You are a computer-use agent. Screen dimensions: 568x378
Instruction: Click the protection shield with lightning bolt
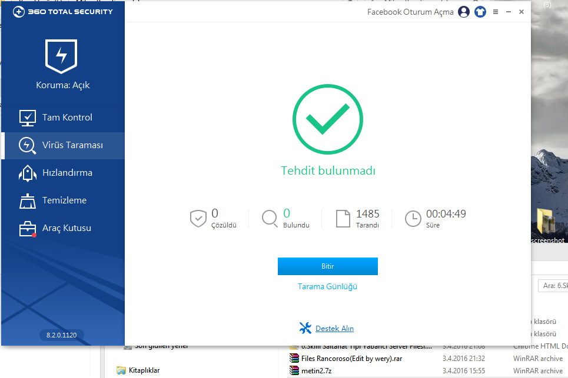[61, 56]
